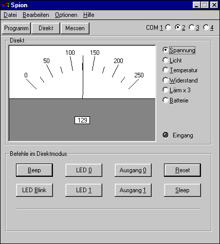Image resolution: width=220 pixels, height=244 pixels.
Task: Open the Optionen menu
Action: click(x=66, y=15)
